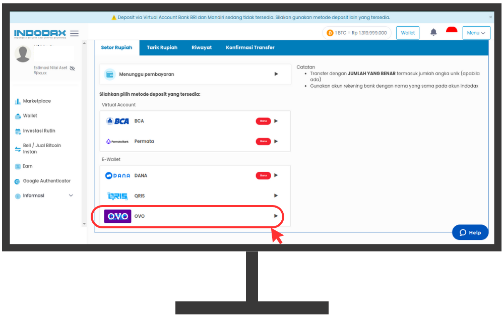Click the Wallet button in the header
This screenshot has width=503, height=315.
pyautogui.click(x=408, y=33)
